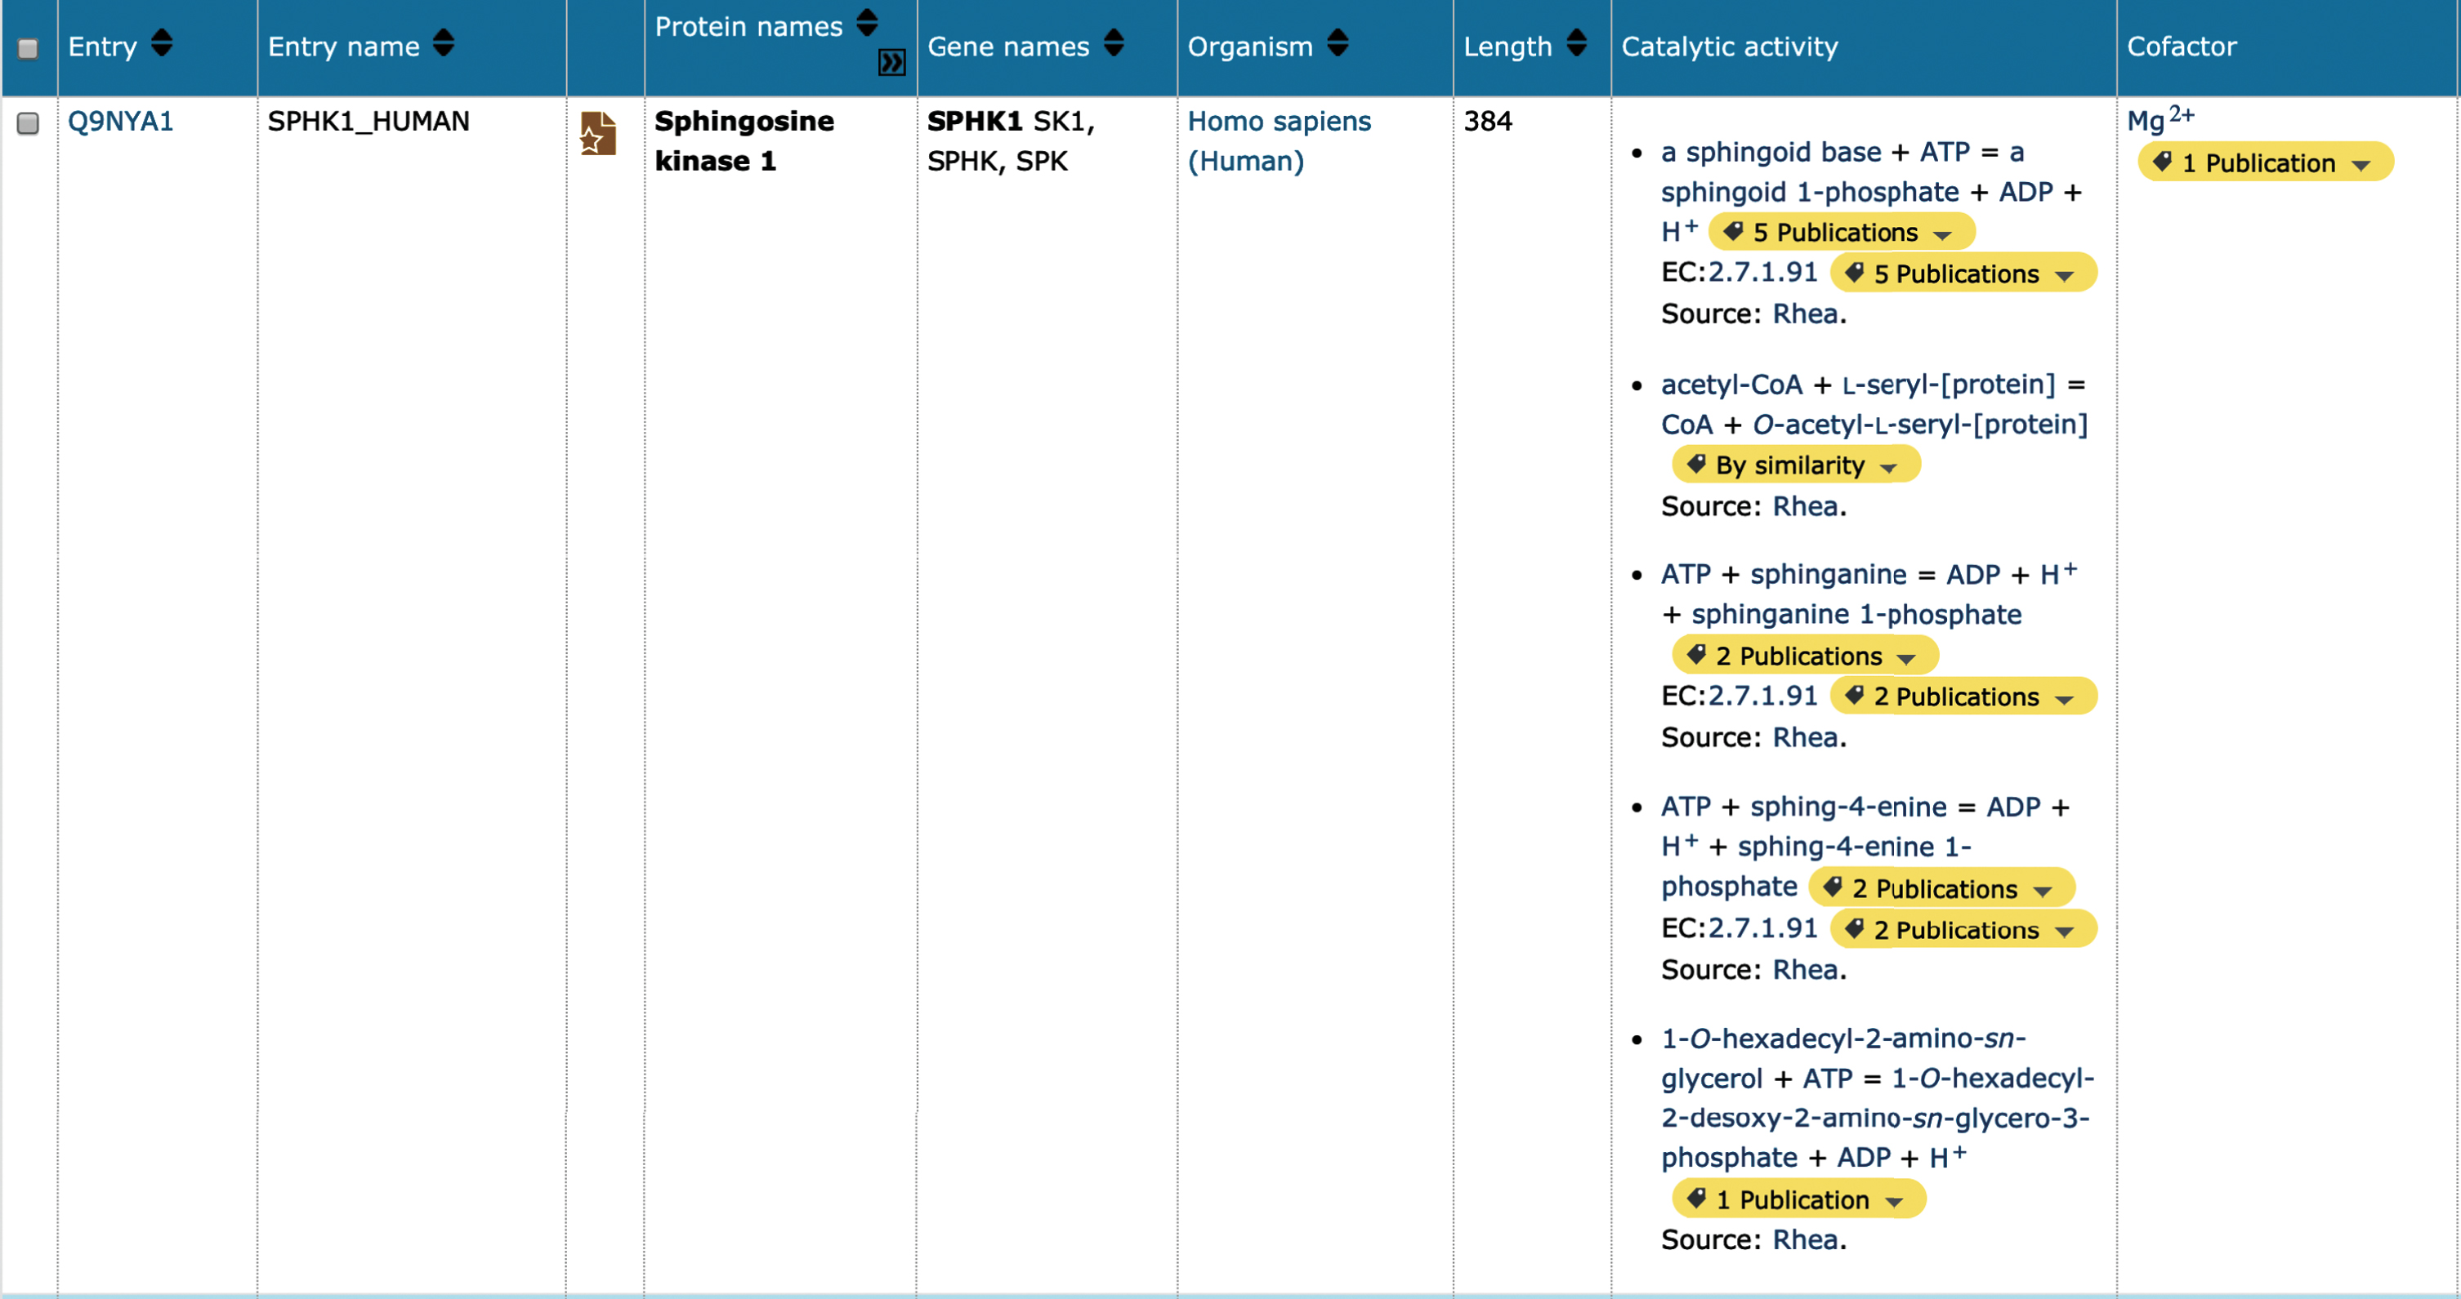The height and width of the screenshot is (1299, 2461).
Task: Open the ATP + sphinganine reaction link
Action: [1869, 594]
